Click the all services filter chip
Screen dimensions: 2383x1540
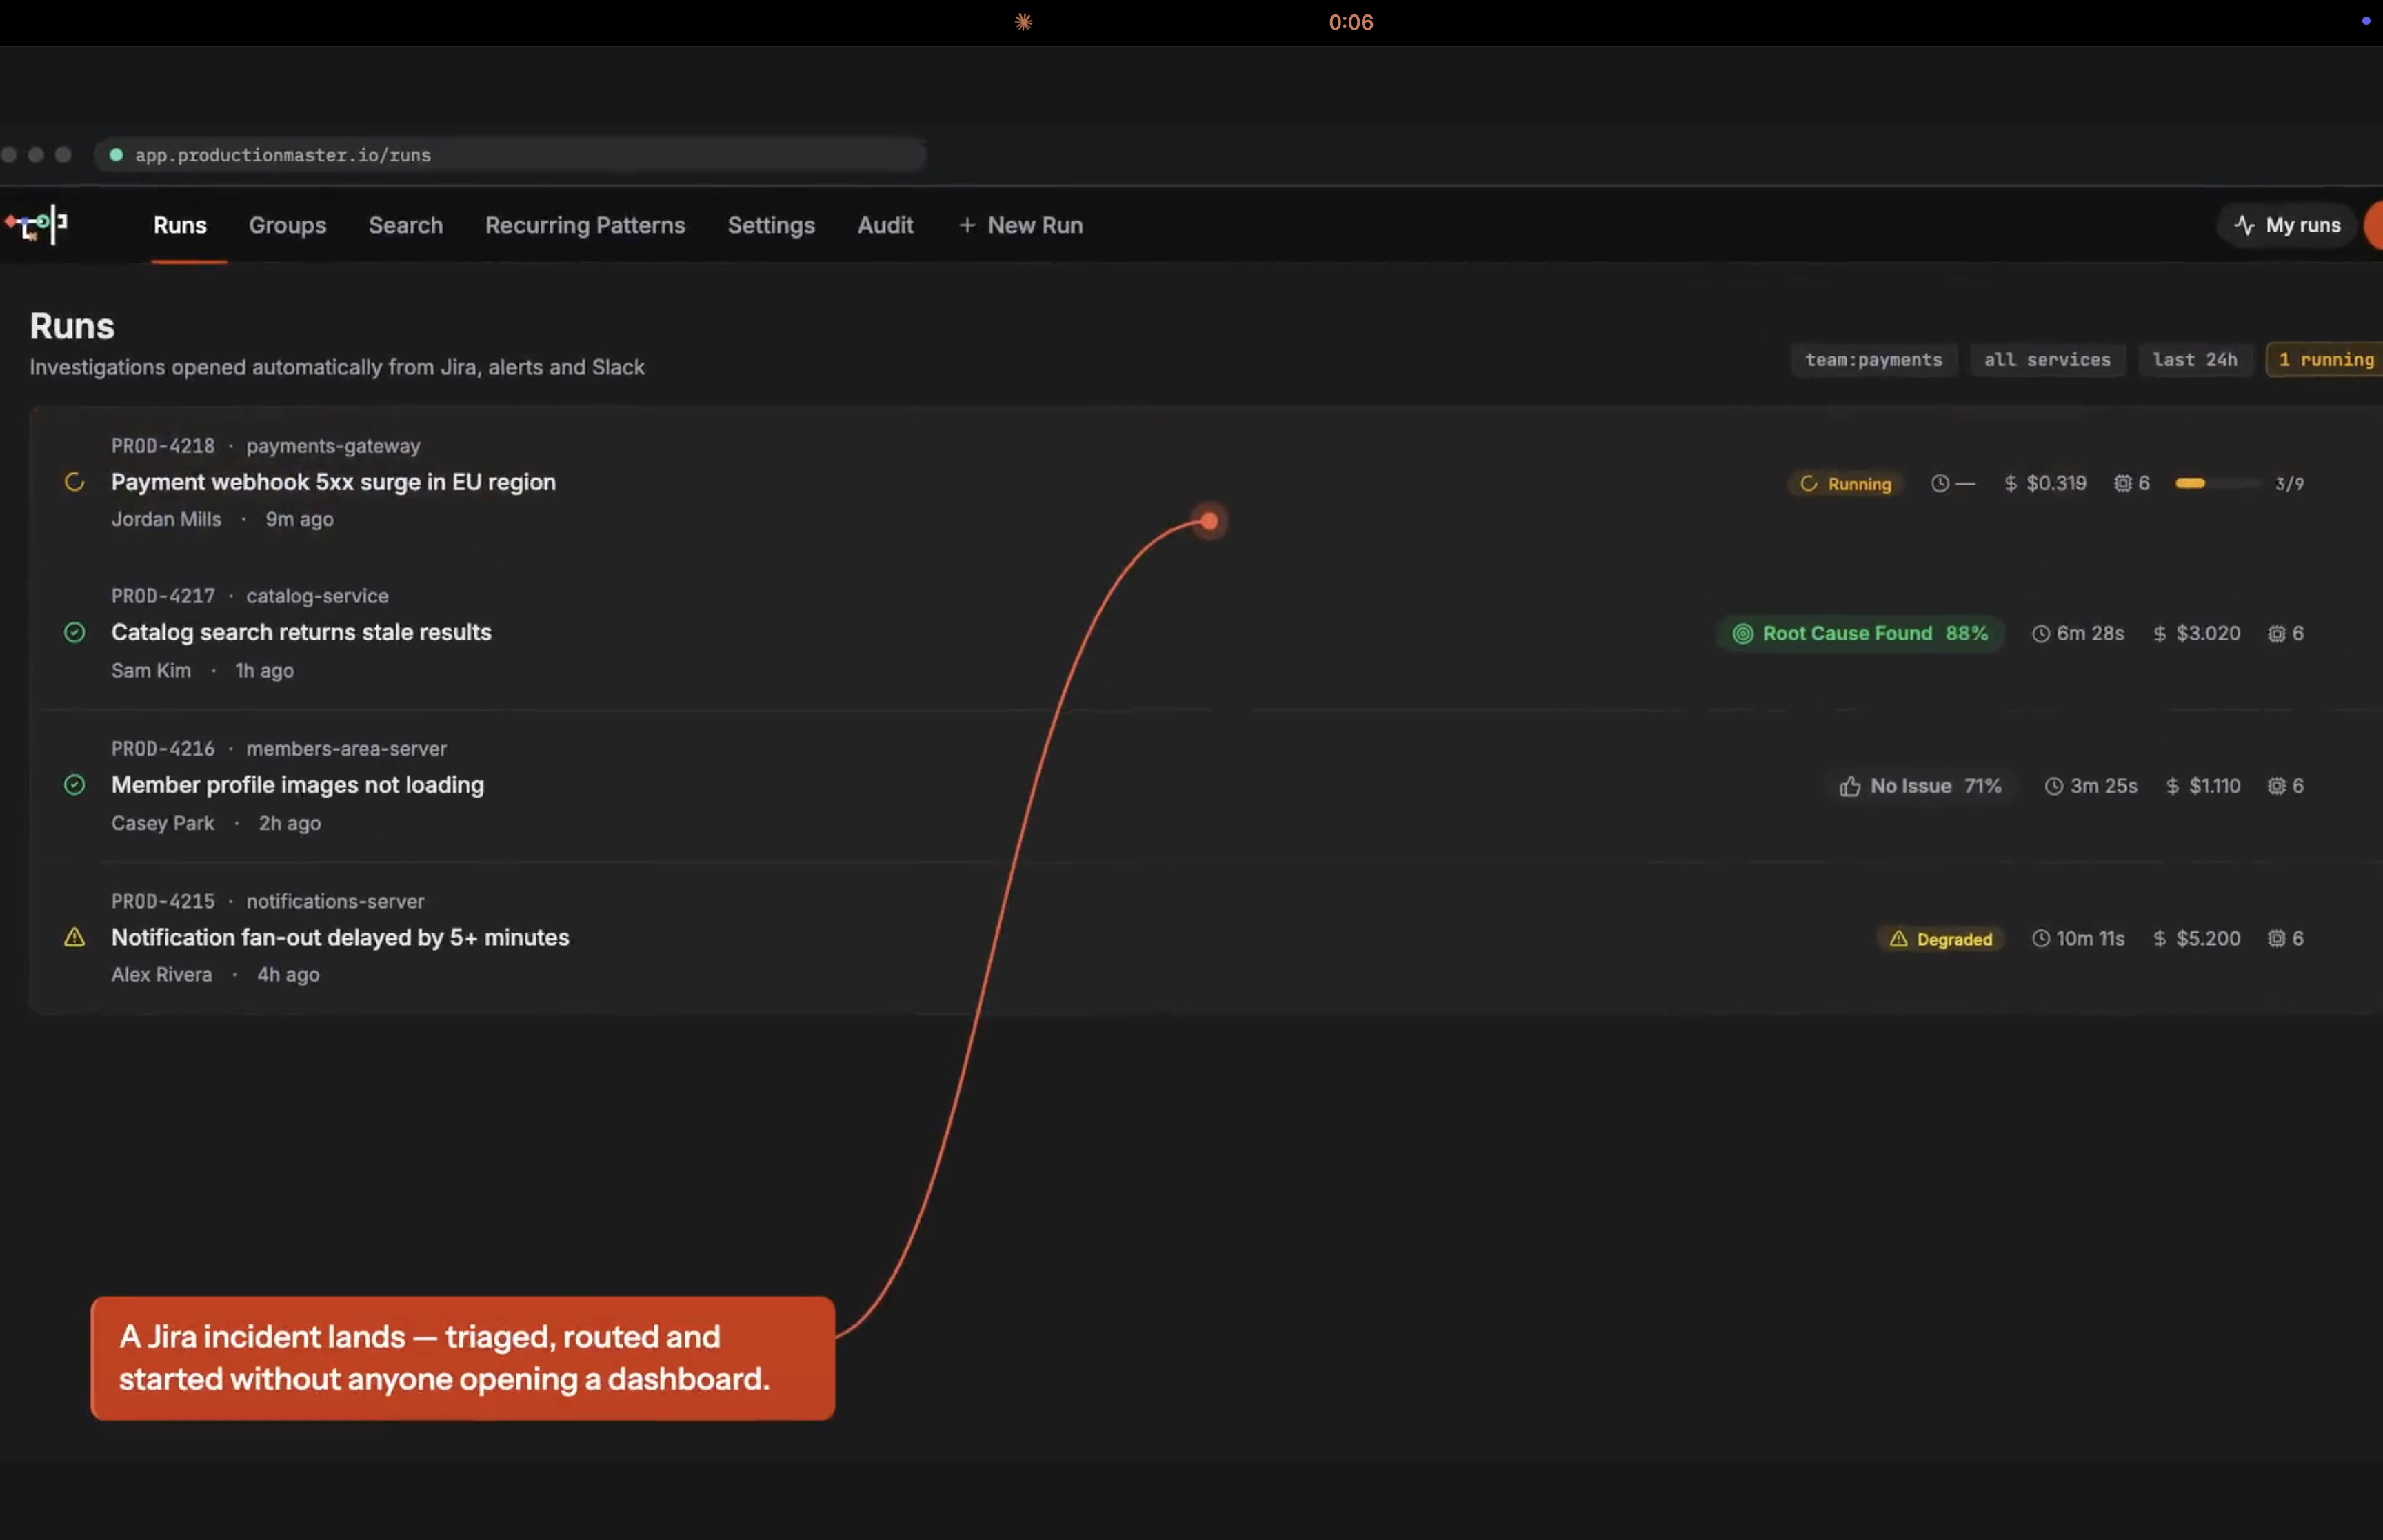click(x=2047, y=360)
